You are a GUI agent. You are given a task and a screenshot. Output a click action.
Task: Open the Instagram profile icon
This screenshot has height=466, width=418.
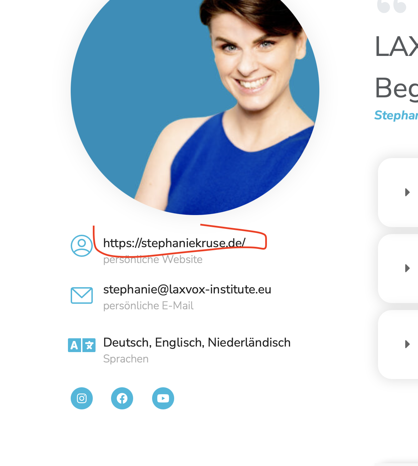coord(82,398)
